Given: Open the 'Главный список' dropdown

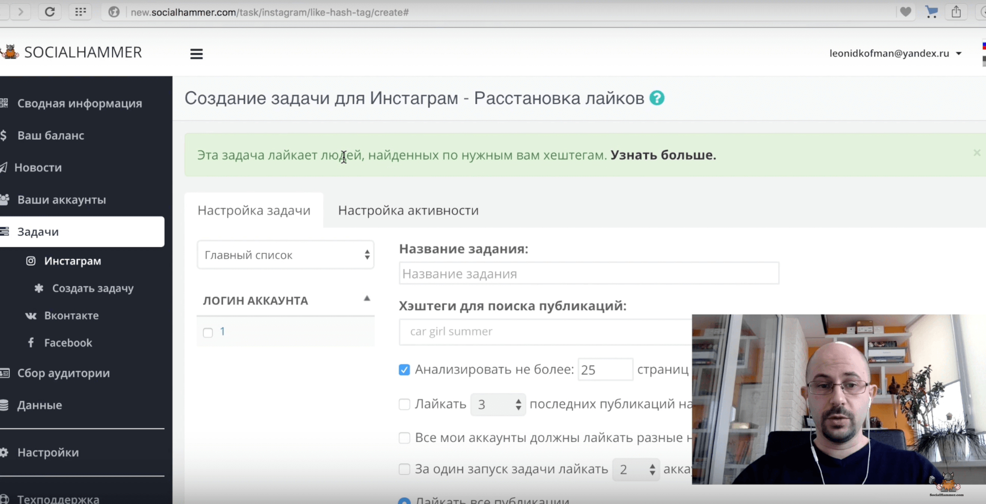Looking at the screenshot, I should 285,255.
